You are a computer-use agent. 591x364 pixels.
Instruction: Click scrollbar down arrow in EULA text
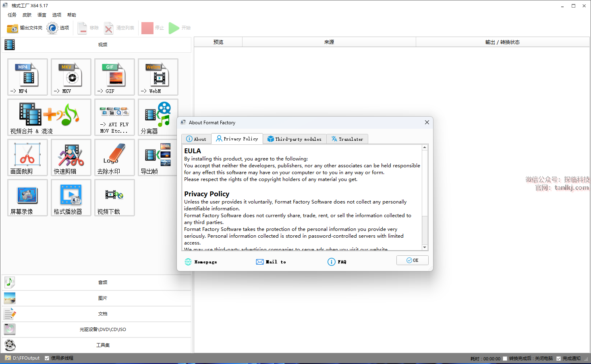(425, 247)
